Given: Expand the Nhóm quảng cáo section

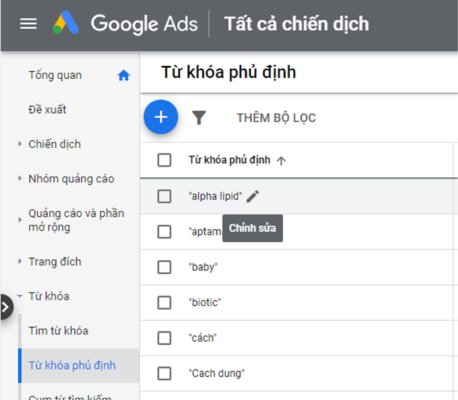Looking at the screenshot, I should click(x=20, y=179).
